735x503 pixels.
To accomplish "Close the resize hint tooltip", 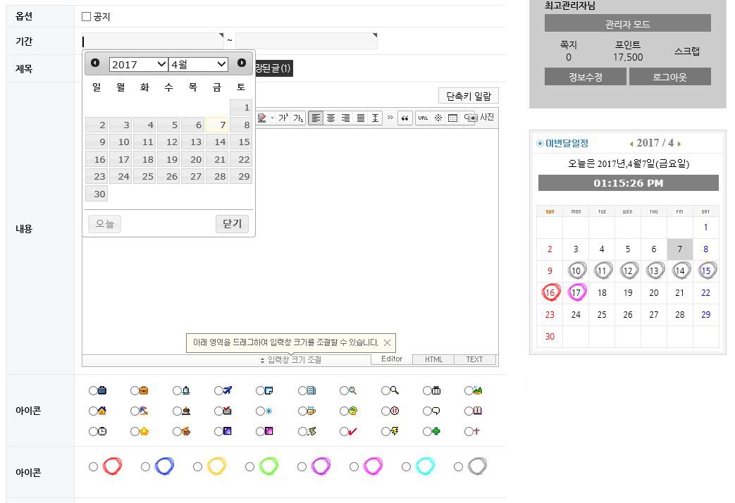I will (x=386, y=343).
